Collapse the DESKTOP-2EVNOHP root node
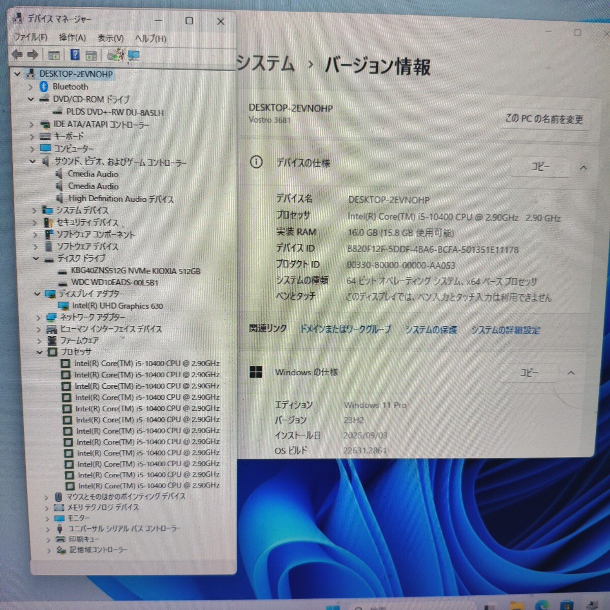The image size is (610, 610). click(x=17, y=74)
